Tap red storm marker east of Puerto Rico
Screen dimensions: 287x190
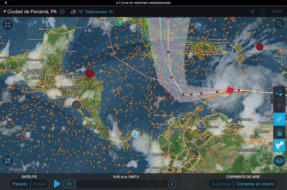260,47
